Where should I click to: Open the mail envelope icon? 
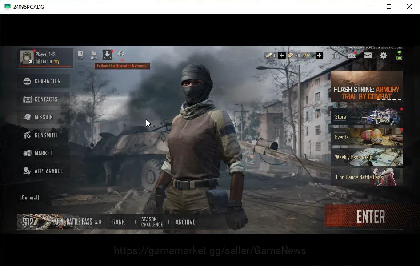point(367,56)
